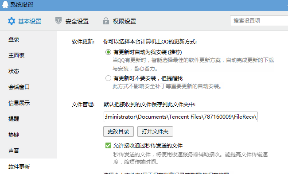288x174 pixels.
Task: Click the 打开文件夹 button
Action: (x=155, y=131)
